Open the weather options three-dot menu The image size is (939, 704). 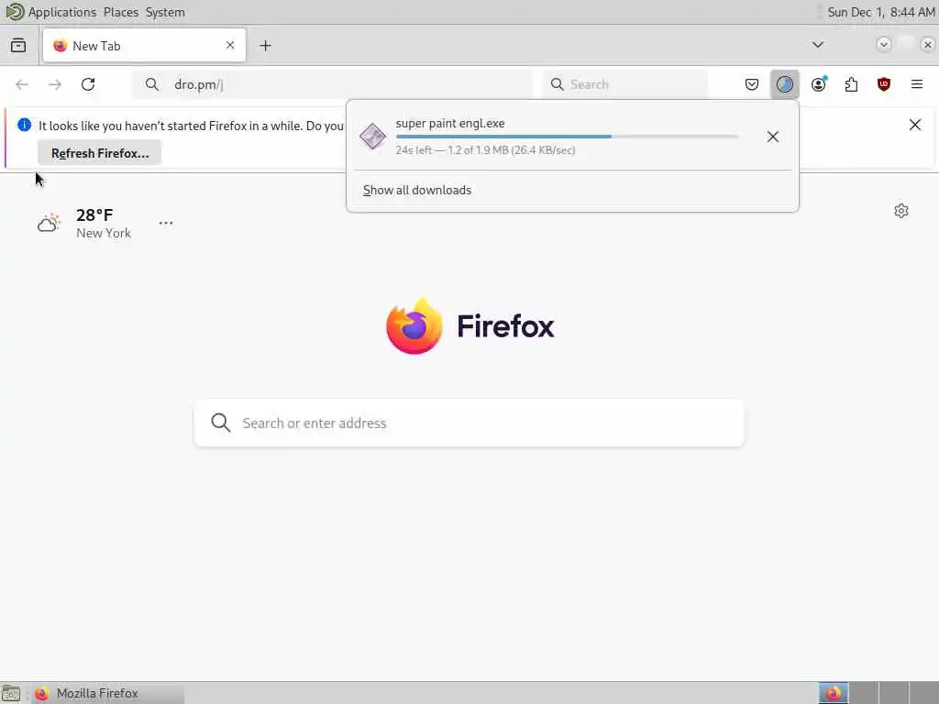pyautogui.click(x=166, y=223)
